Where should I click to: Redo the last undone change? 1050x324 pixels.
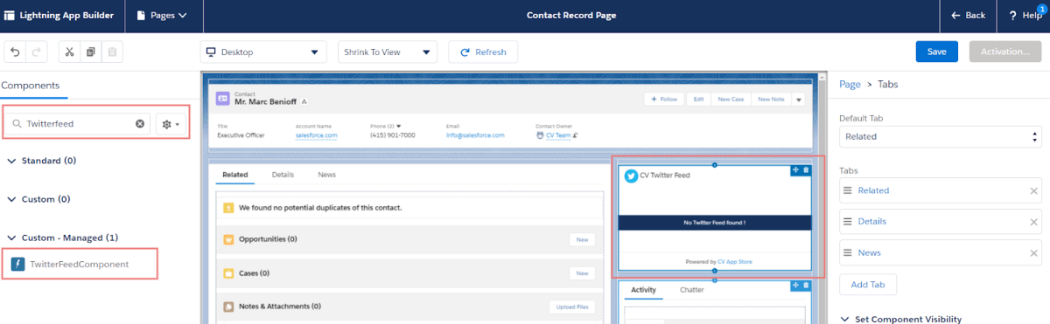pyautogui.click(x=37, y=52)
